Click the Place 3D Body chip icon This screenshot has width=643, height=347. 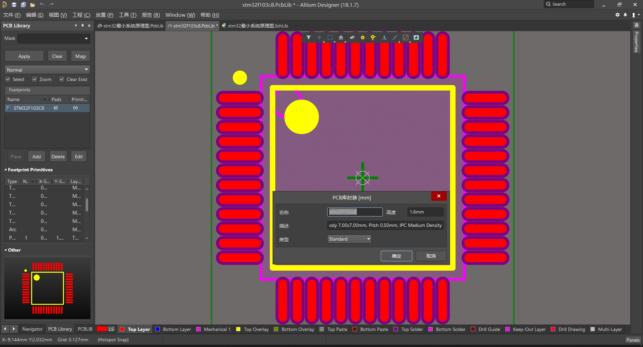click(x=352, y=37)
